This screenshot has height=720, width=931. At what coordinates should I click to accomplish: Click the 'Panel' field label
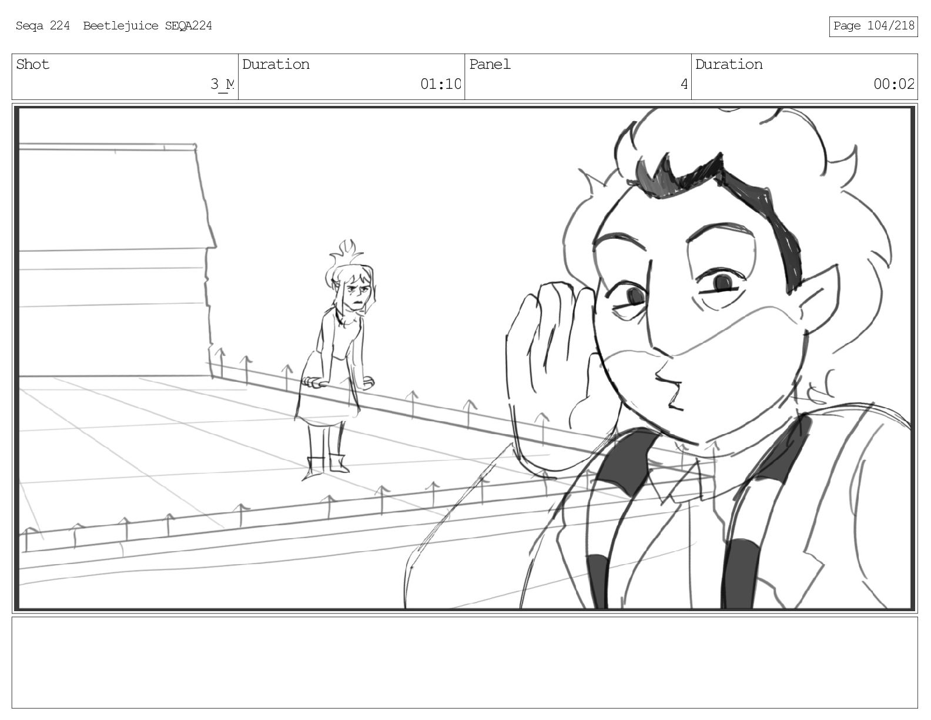click(490, 64)
